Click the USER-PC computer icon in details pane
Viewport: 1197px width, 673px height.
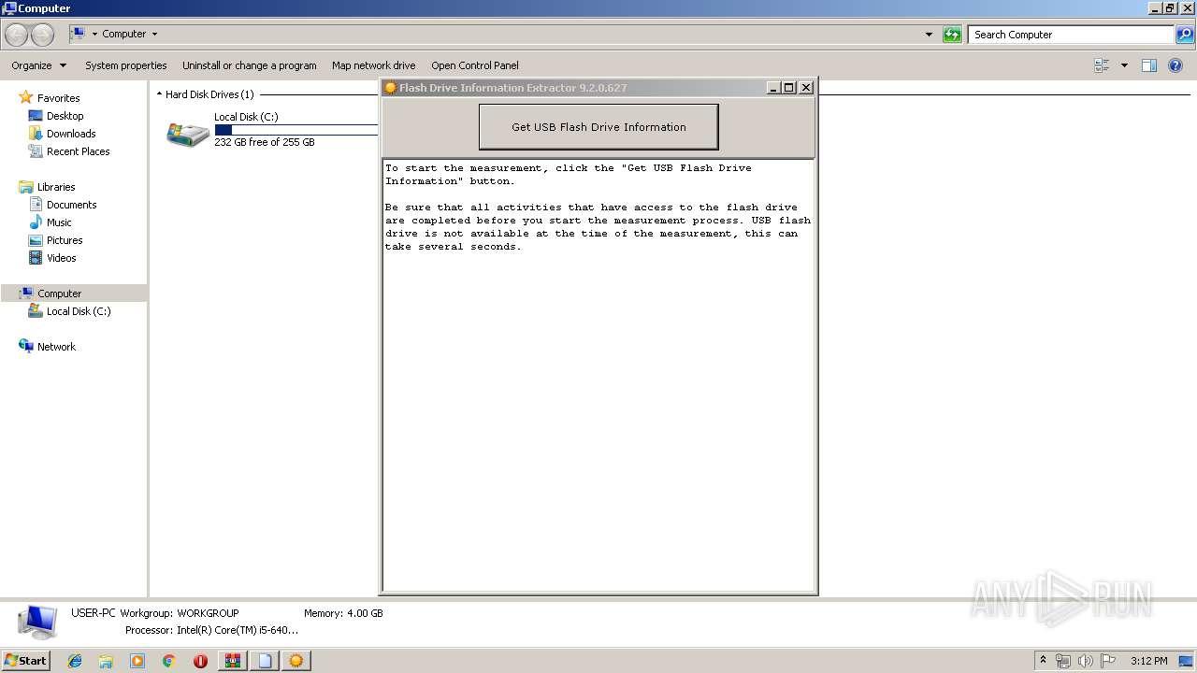coord(37,623)
